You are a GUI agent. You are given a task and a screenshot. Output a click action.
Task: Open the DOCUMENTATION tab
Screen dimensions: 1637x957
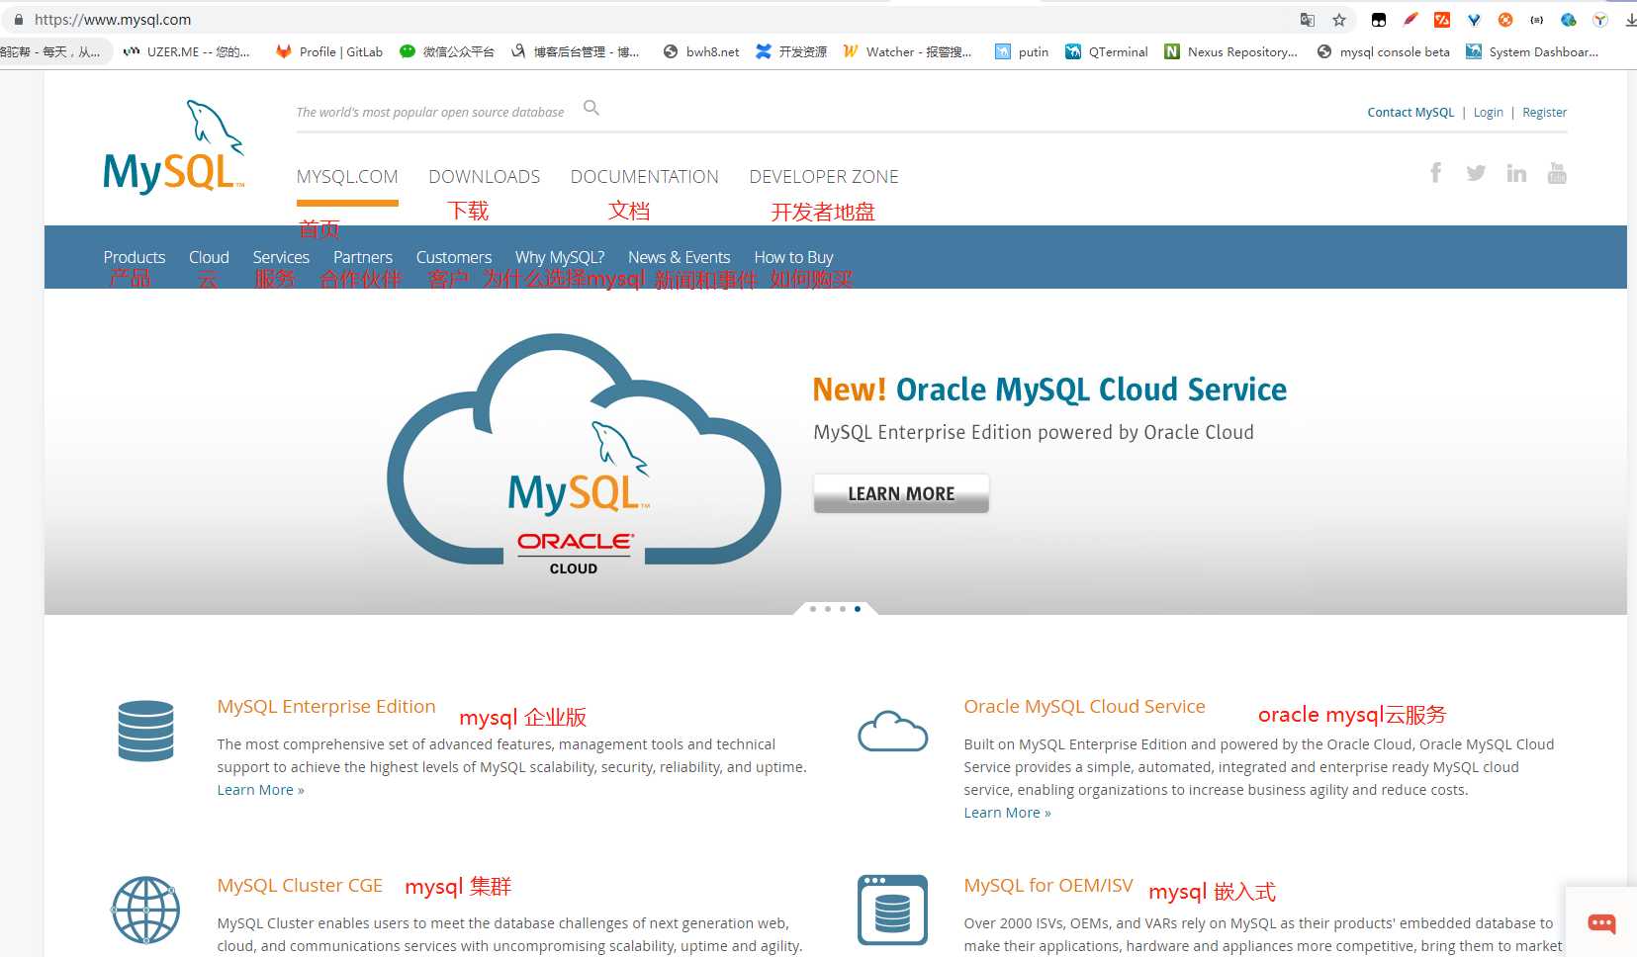click(645, 177)
